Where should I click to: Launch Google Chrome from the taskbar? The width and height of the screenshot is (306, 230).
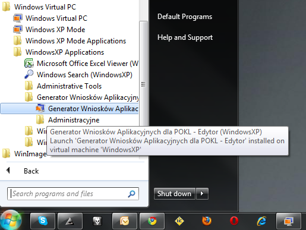pos(152,221)
